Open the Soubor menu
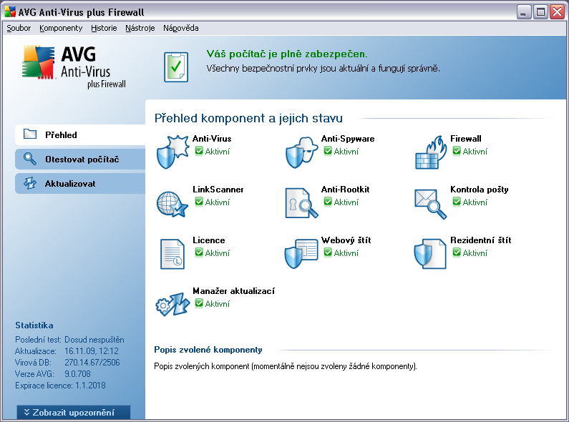This screenshot has width=569, height=422. pos(19,28)
